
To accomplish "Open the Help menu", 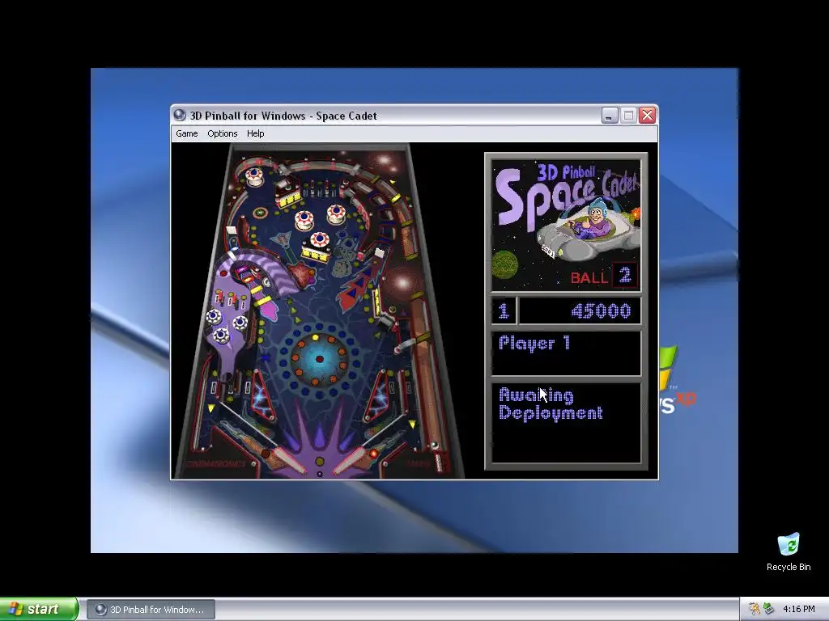I will [x=255, y=133].
